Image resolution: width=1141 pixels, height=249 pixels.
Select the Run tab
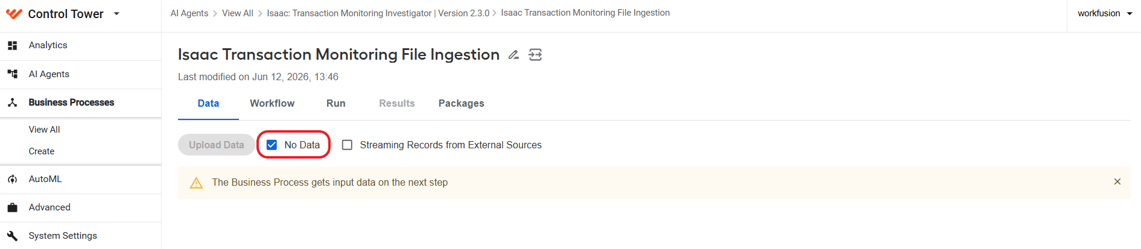[336, 103]
